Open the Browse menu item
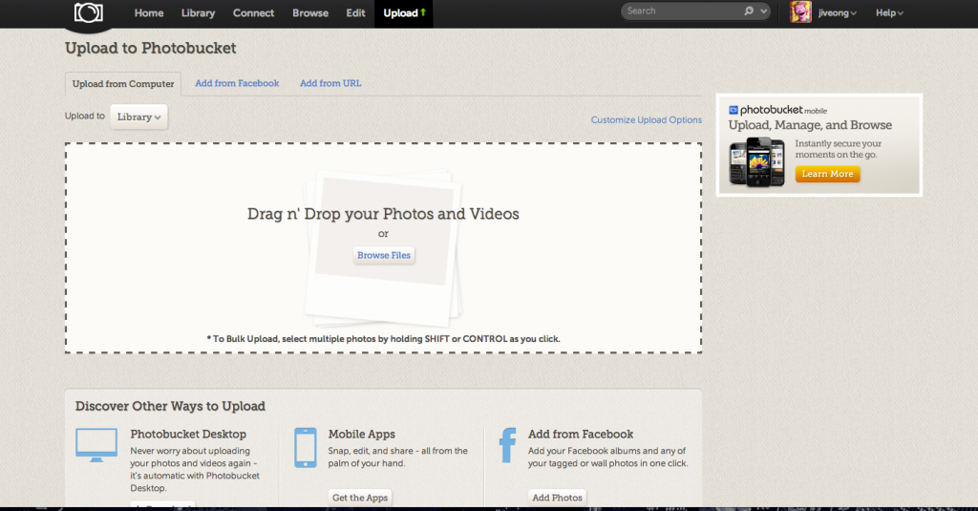978x511 pixels. click(x=310, y=13)
